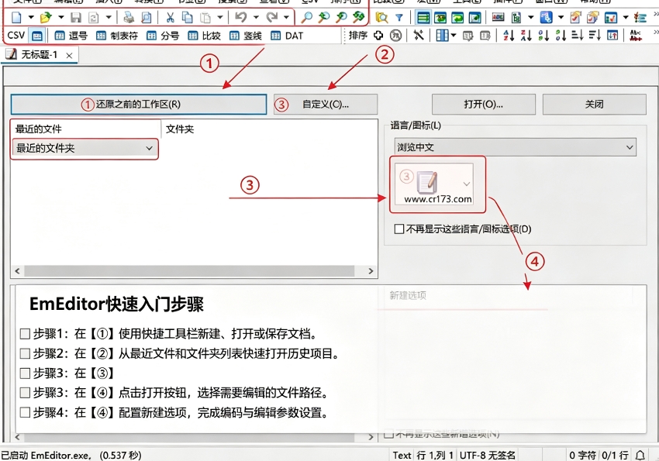Image resolution: width=659 pixels, height=461 pixels.
Task: Select the 逗号 CSV mode button
Action: coord(71,36)
